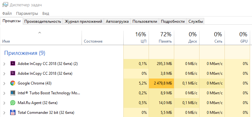Screen dimensions: 252x117
Task: Switch to the Производительность tab
Action: 43,21
